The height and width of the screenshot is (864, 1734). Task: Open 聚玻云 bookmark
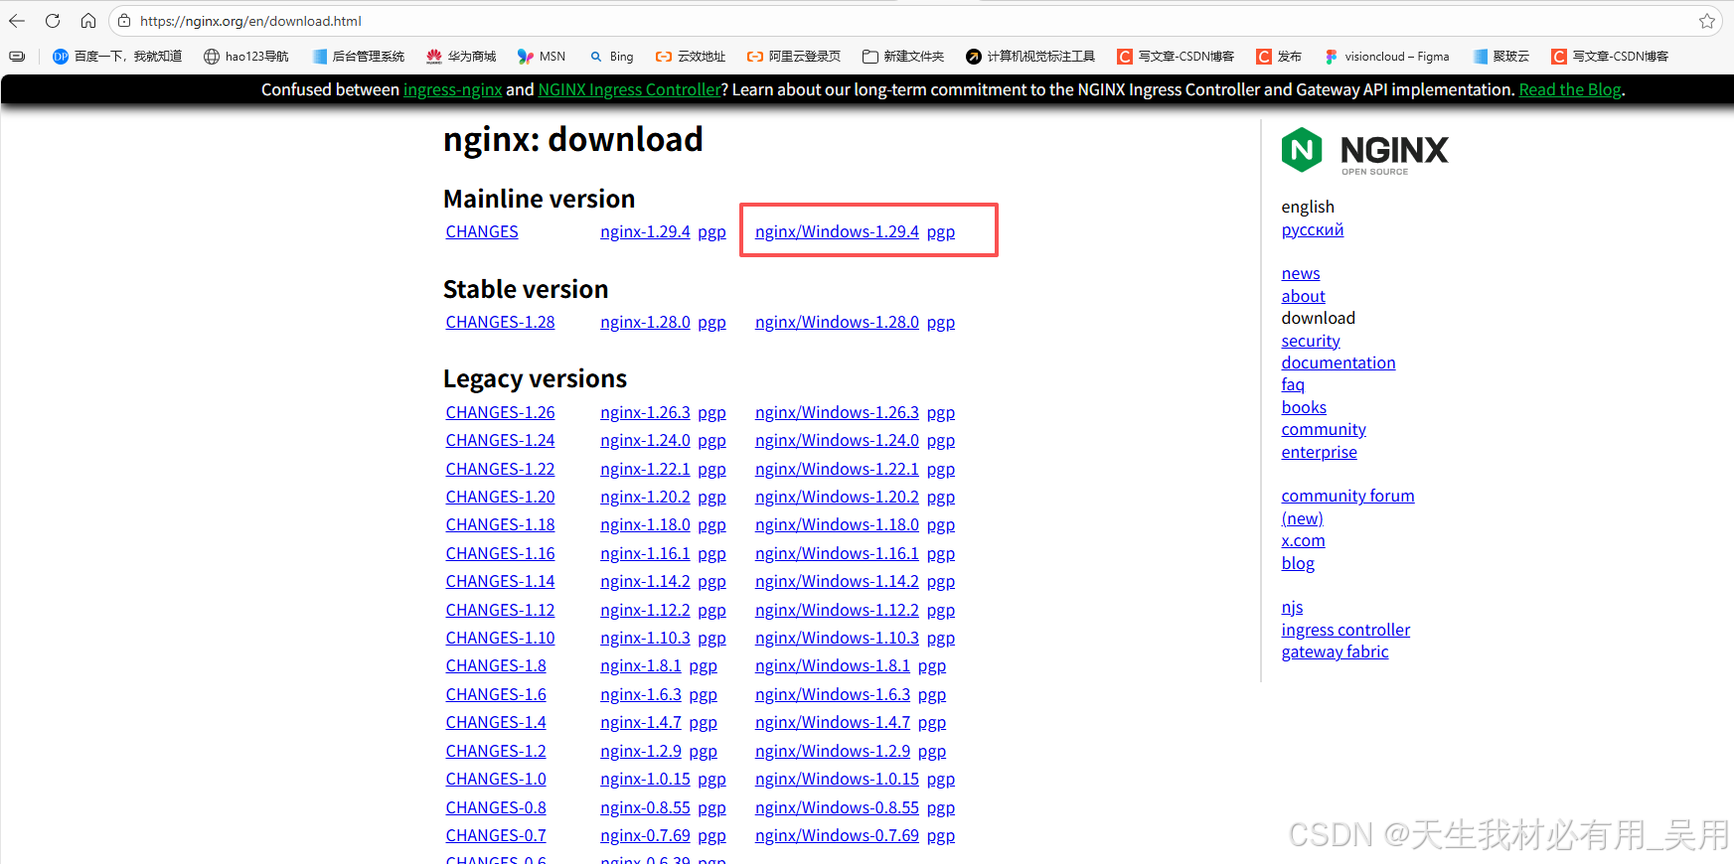pyautogui.click(x=1501, y=57)
